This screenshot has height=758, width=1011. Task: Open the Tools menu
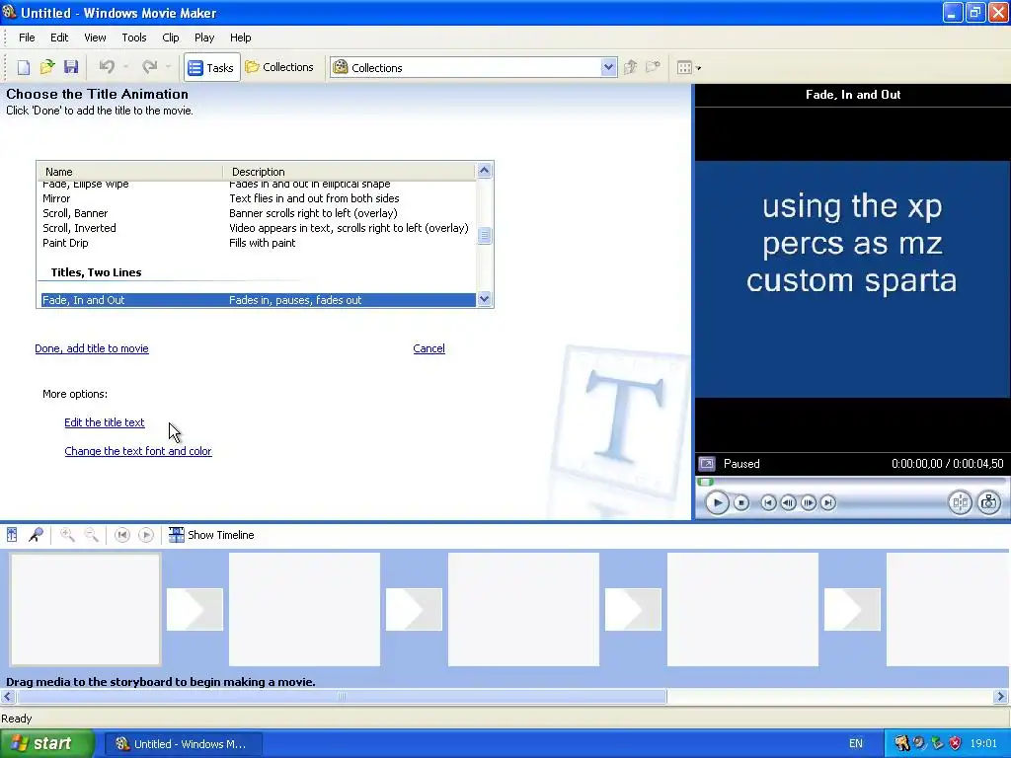[134, 38]
